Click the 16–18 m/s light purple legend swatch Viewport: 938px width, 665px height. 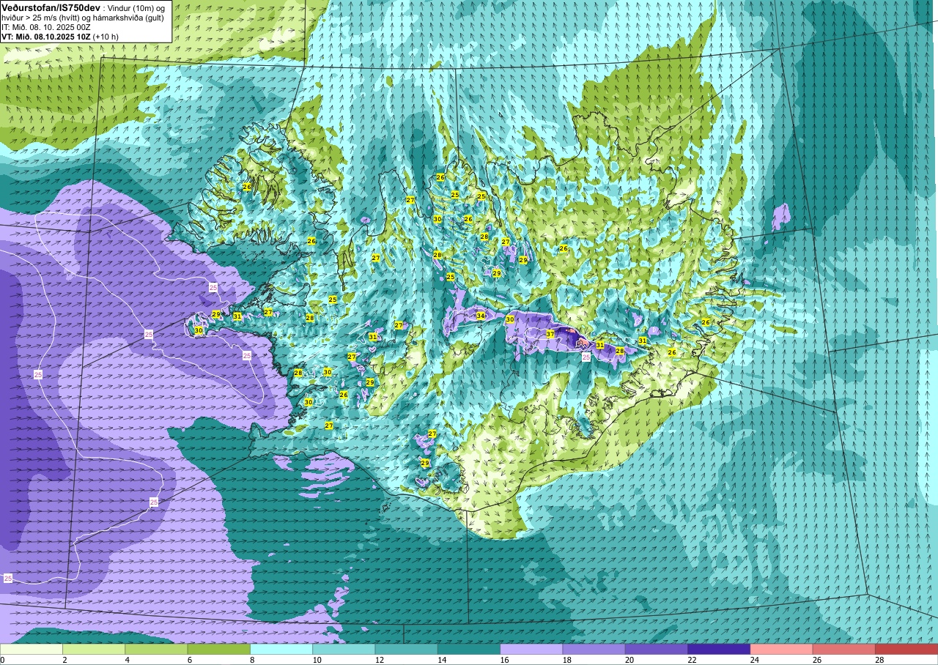pyautogui.click(x=531, y=649)
